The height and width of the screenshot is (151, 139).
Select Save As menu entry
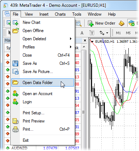coord(43,63)
